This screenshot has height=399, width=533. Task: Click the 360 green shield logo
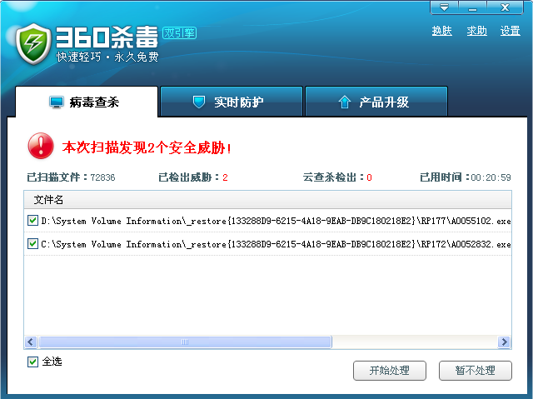click(x=33, y=44)
